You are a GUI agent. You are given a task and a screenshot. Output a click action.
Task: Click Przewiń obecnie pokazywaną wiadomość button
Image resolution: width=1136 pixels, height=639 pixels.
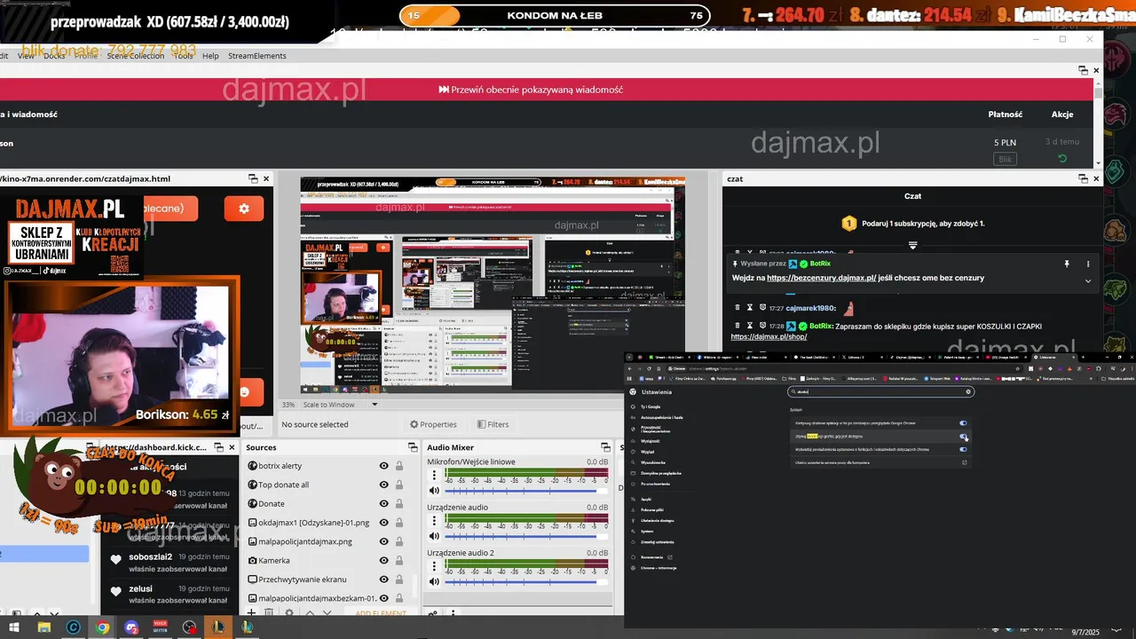tap(531, 90)
